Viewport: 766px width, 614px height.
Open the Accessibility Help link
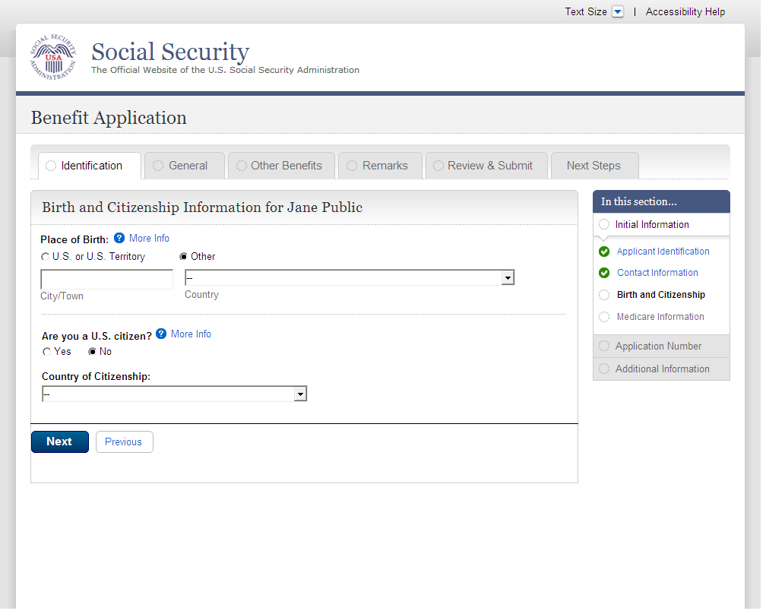[685, 12]
